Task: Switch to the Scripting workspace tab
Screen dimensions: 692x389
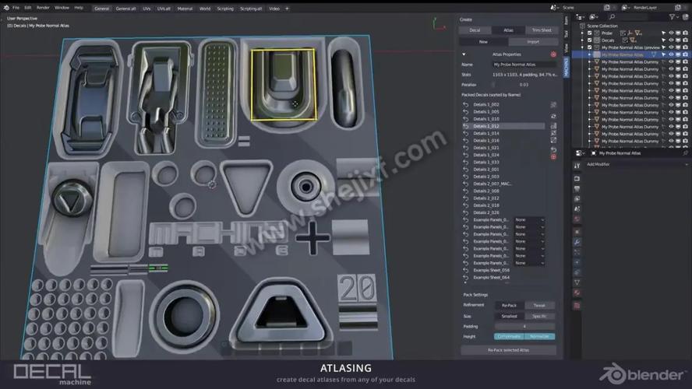Action: coord(225,9)
